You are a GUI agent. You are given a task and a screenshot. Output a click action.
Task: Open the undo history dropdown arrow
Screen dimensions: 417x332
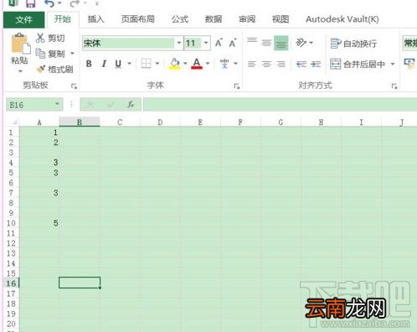[59, 3]
